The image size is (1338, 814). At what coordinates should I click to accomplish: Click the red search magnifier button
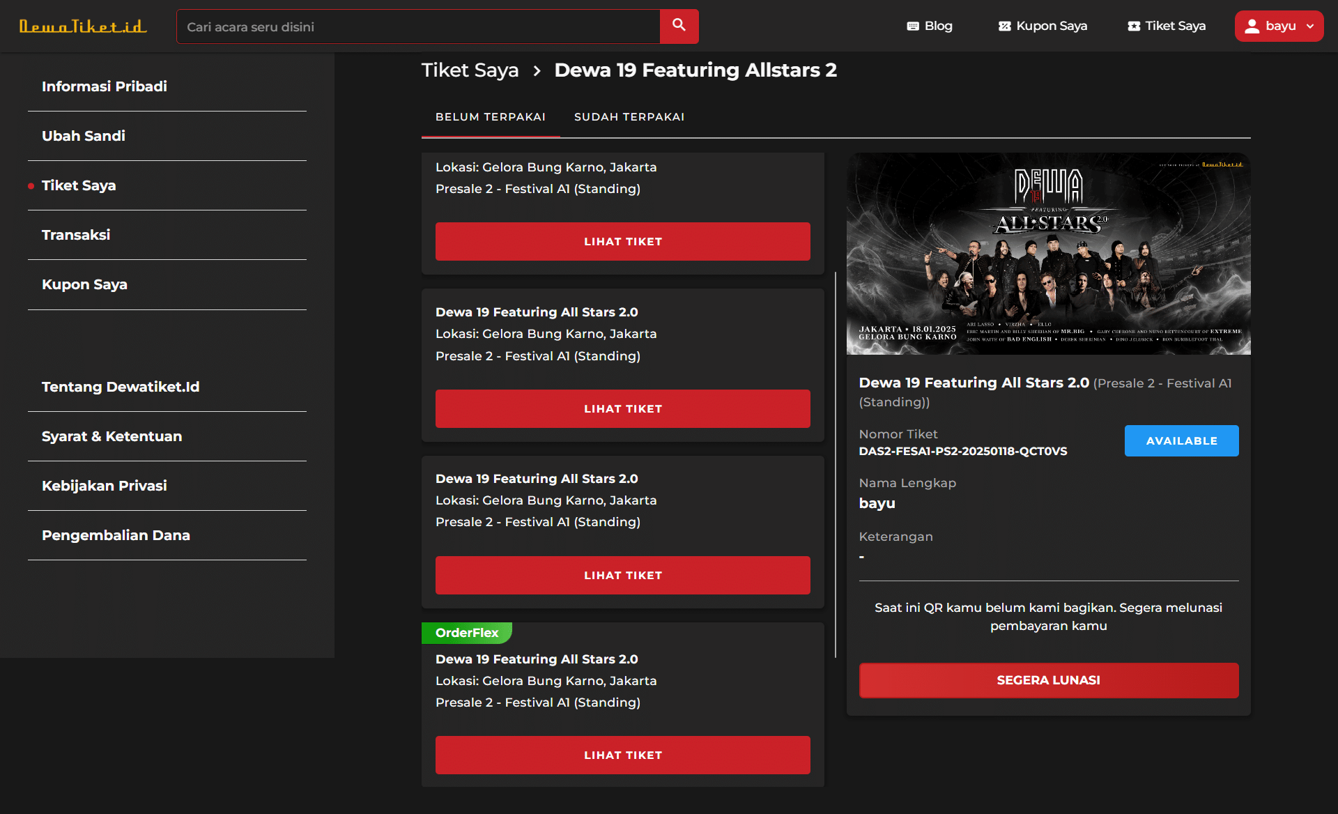679,26
